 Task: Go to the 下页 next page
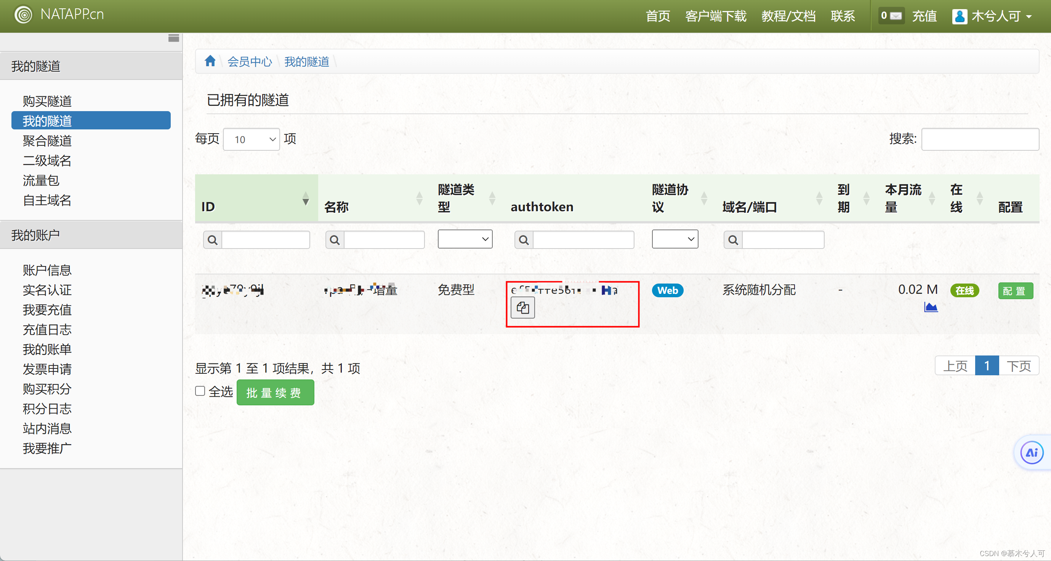1018,365
